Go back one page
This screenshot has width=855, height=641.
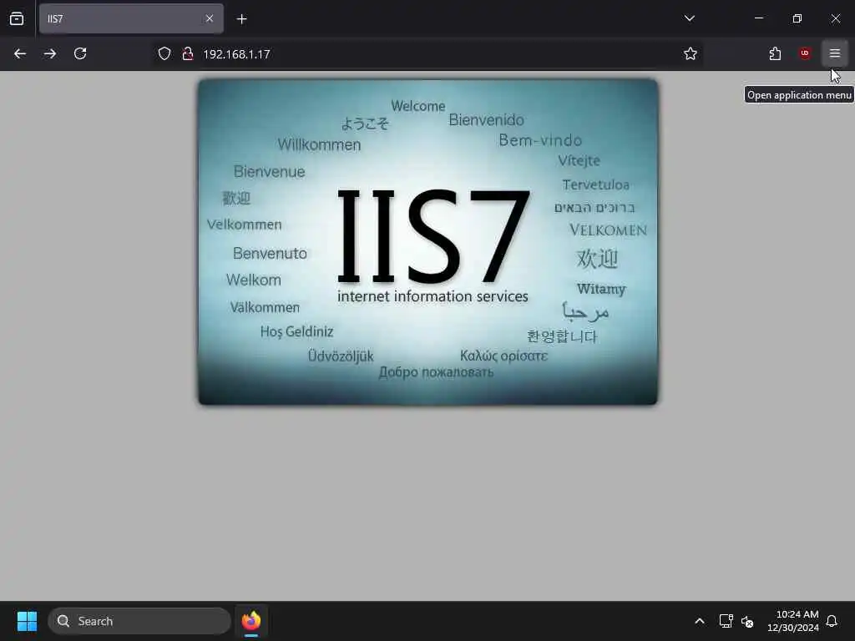point(20,53)
